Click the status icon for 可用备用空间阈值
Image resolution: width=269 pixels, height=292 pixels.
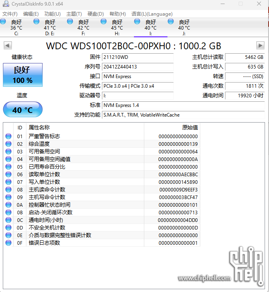click(8, 159)
